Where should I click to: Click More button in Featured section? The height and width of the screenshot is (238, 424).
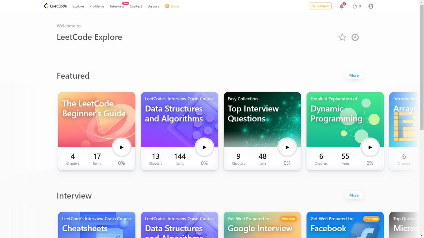tap(354, 75)
